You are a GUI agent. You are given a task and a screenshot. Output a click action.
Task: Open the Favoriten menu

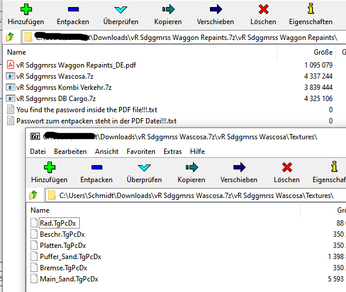pyautogui.click(x=141, y=152)
